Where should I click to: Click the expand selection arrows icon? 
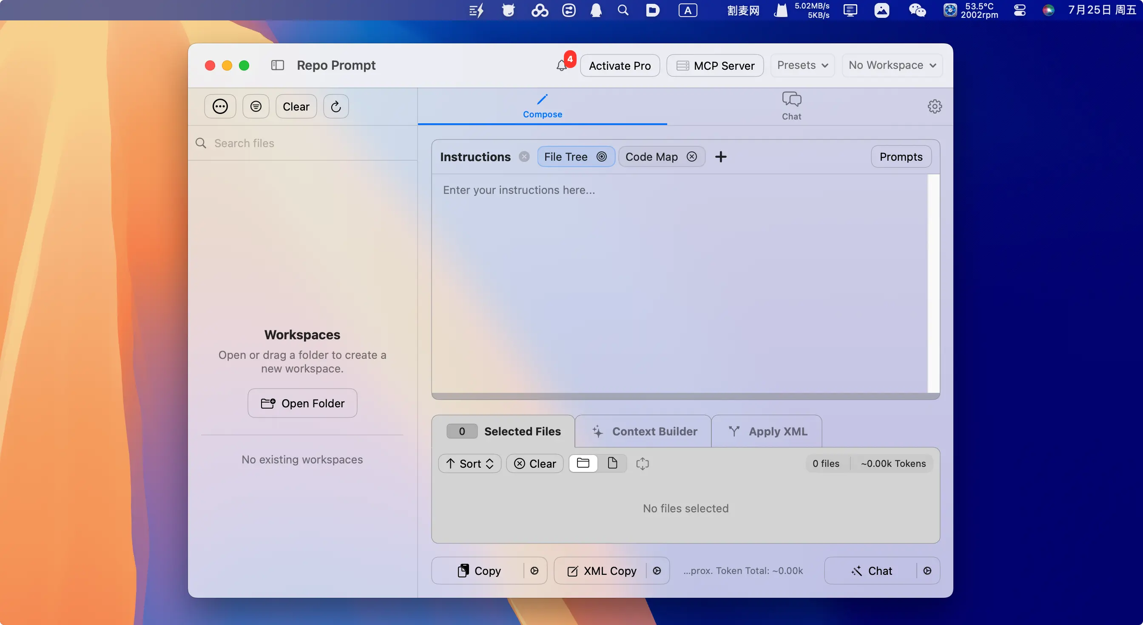[x=642, y=463]
